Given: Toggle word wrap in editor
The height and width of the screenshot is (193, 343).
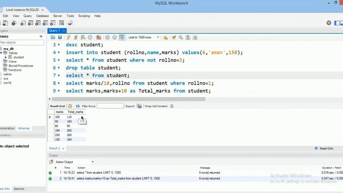Looking at the screenshot, I should tap(195, 38).
